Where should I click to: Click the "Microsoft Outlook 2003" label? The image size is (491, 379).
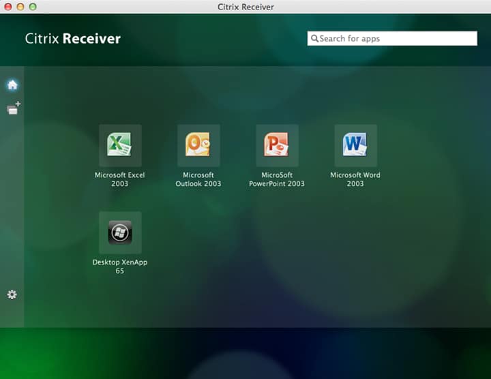click(198, 179)
